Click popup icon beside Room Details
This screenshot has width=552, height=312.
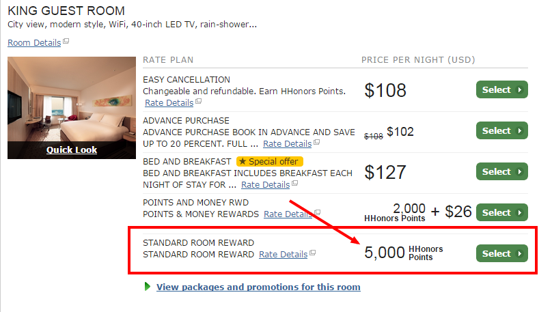(x=66, y=42)
